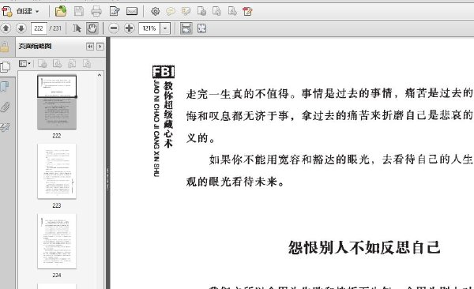This screenshot has width=474, height=289.
Task: Enable fit full page view icon
Action: point(201,28)
